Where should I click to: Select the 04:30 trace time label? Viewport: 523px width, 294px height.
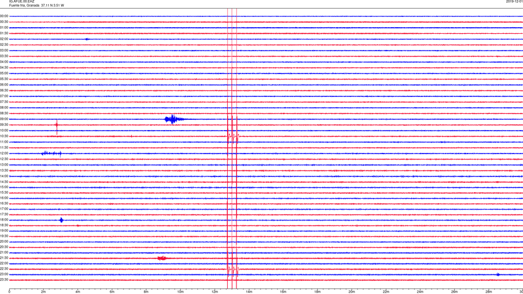[x=4, y=68]
